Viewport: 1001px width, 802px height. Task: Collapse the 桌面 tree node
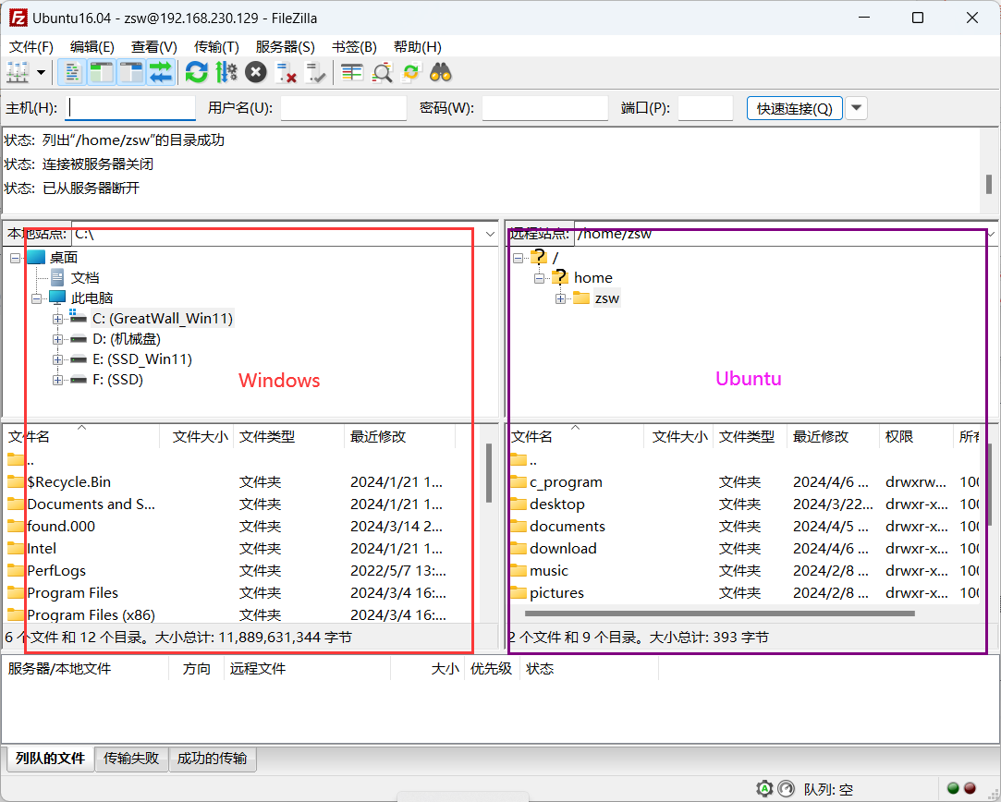tap(16, 258)
